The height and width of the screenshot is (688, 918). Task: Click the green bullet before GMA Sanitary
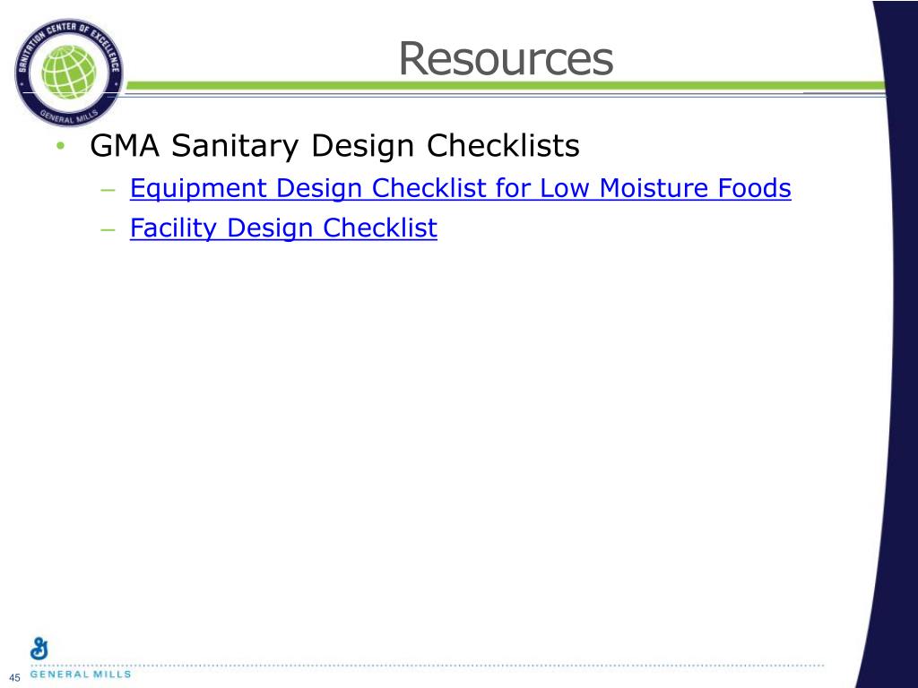click(60, 145)
